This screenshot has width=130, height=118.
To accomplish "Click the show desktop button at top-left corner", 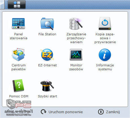I will coord(2,5).
